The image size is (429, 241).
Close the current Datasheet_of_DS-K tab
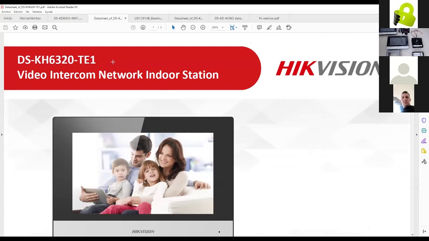click(x=125, y=18)
